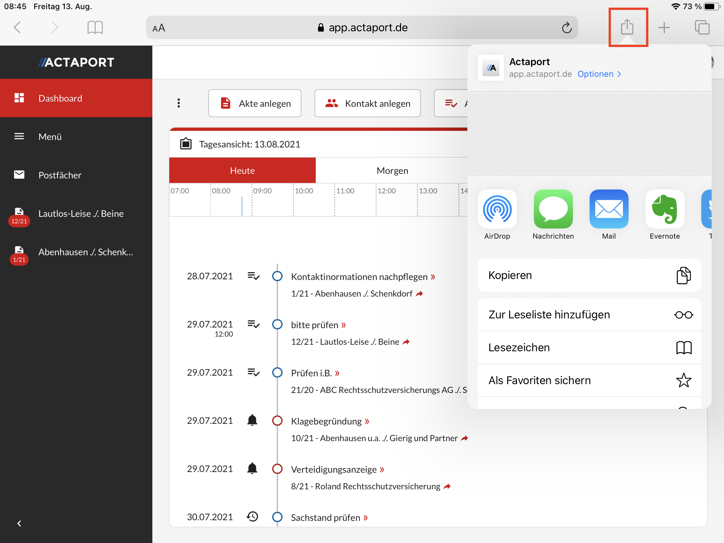Mark bitte prüfen circle done

click(277, 324)
